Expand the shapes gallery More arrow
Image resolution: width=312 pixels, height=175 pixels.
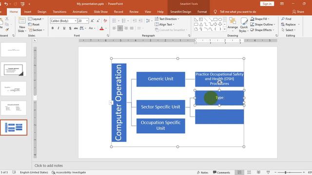[x=225, y=29]
